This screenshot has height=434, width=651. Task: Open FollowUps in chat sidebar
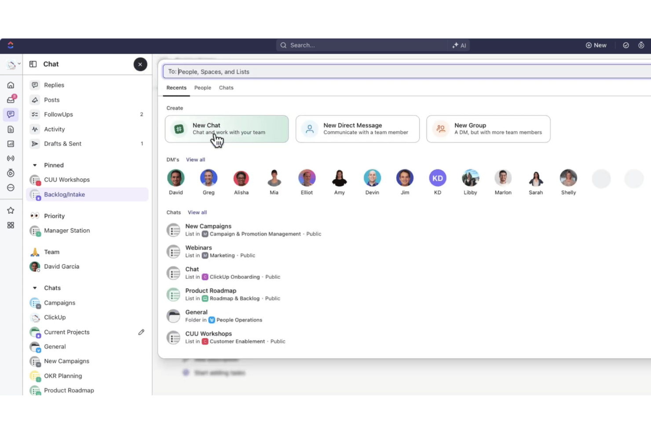[x=88, y=114]
